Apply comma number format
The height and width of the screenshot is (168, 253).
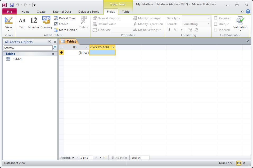pos(182,30)
